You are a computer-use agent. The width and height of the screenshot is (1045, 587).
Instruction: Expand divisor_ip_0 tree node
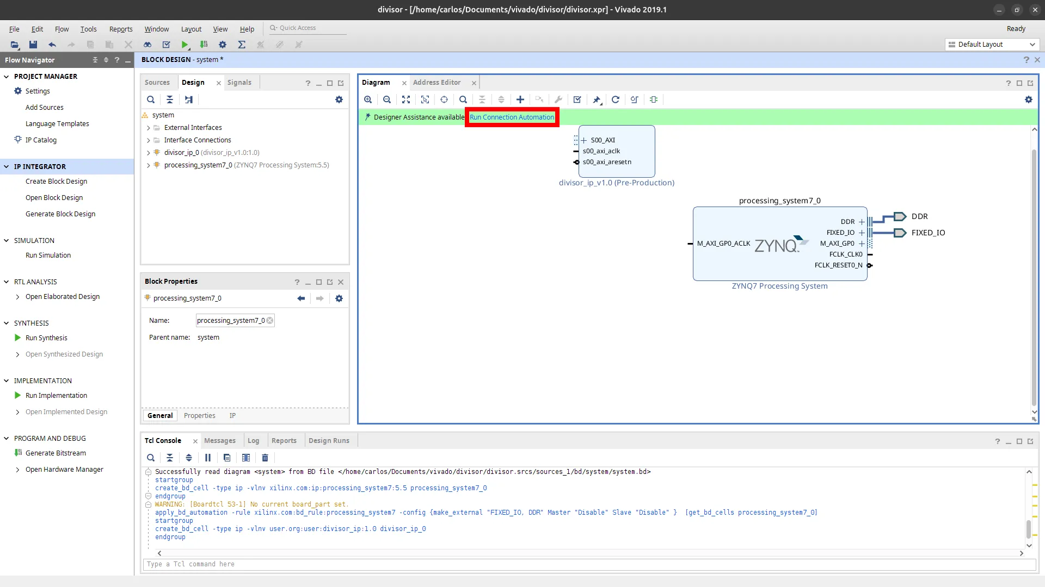[x=148, y=153]
